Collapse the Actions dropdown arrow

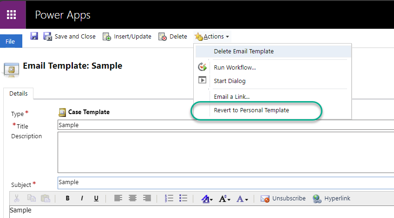tap(227, 37)
